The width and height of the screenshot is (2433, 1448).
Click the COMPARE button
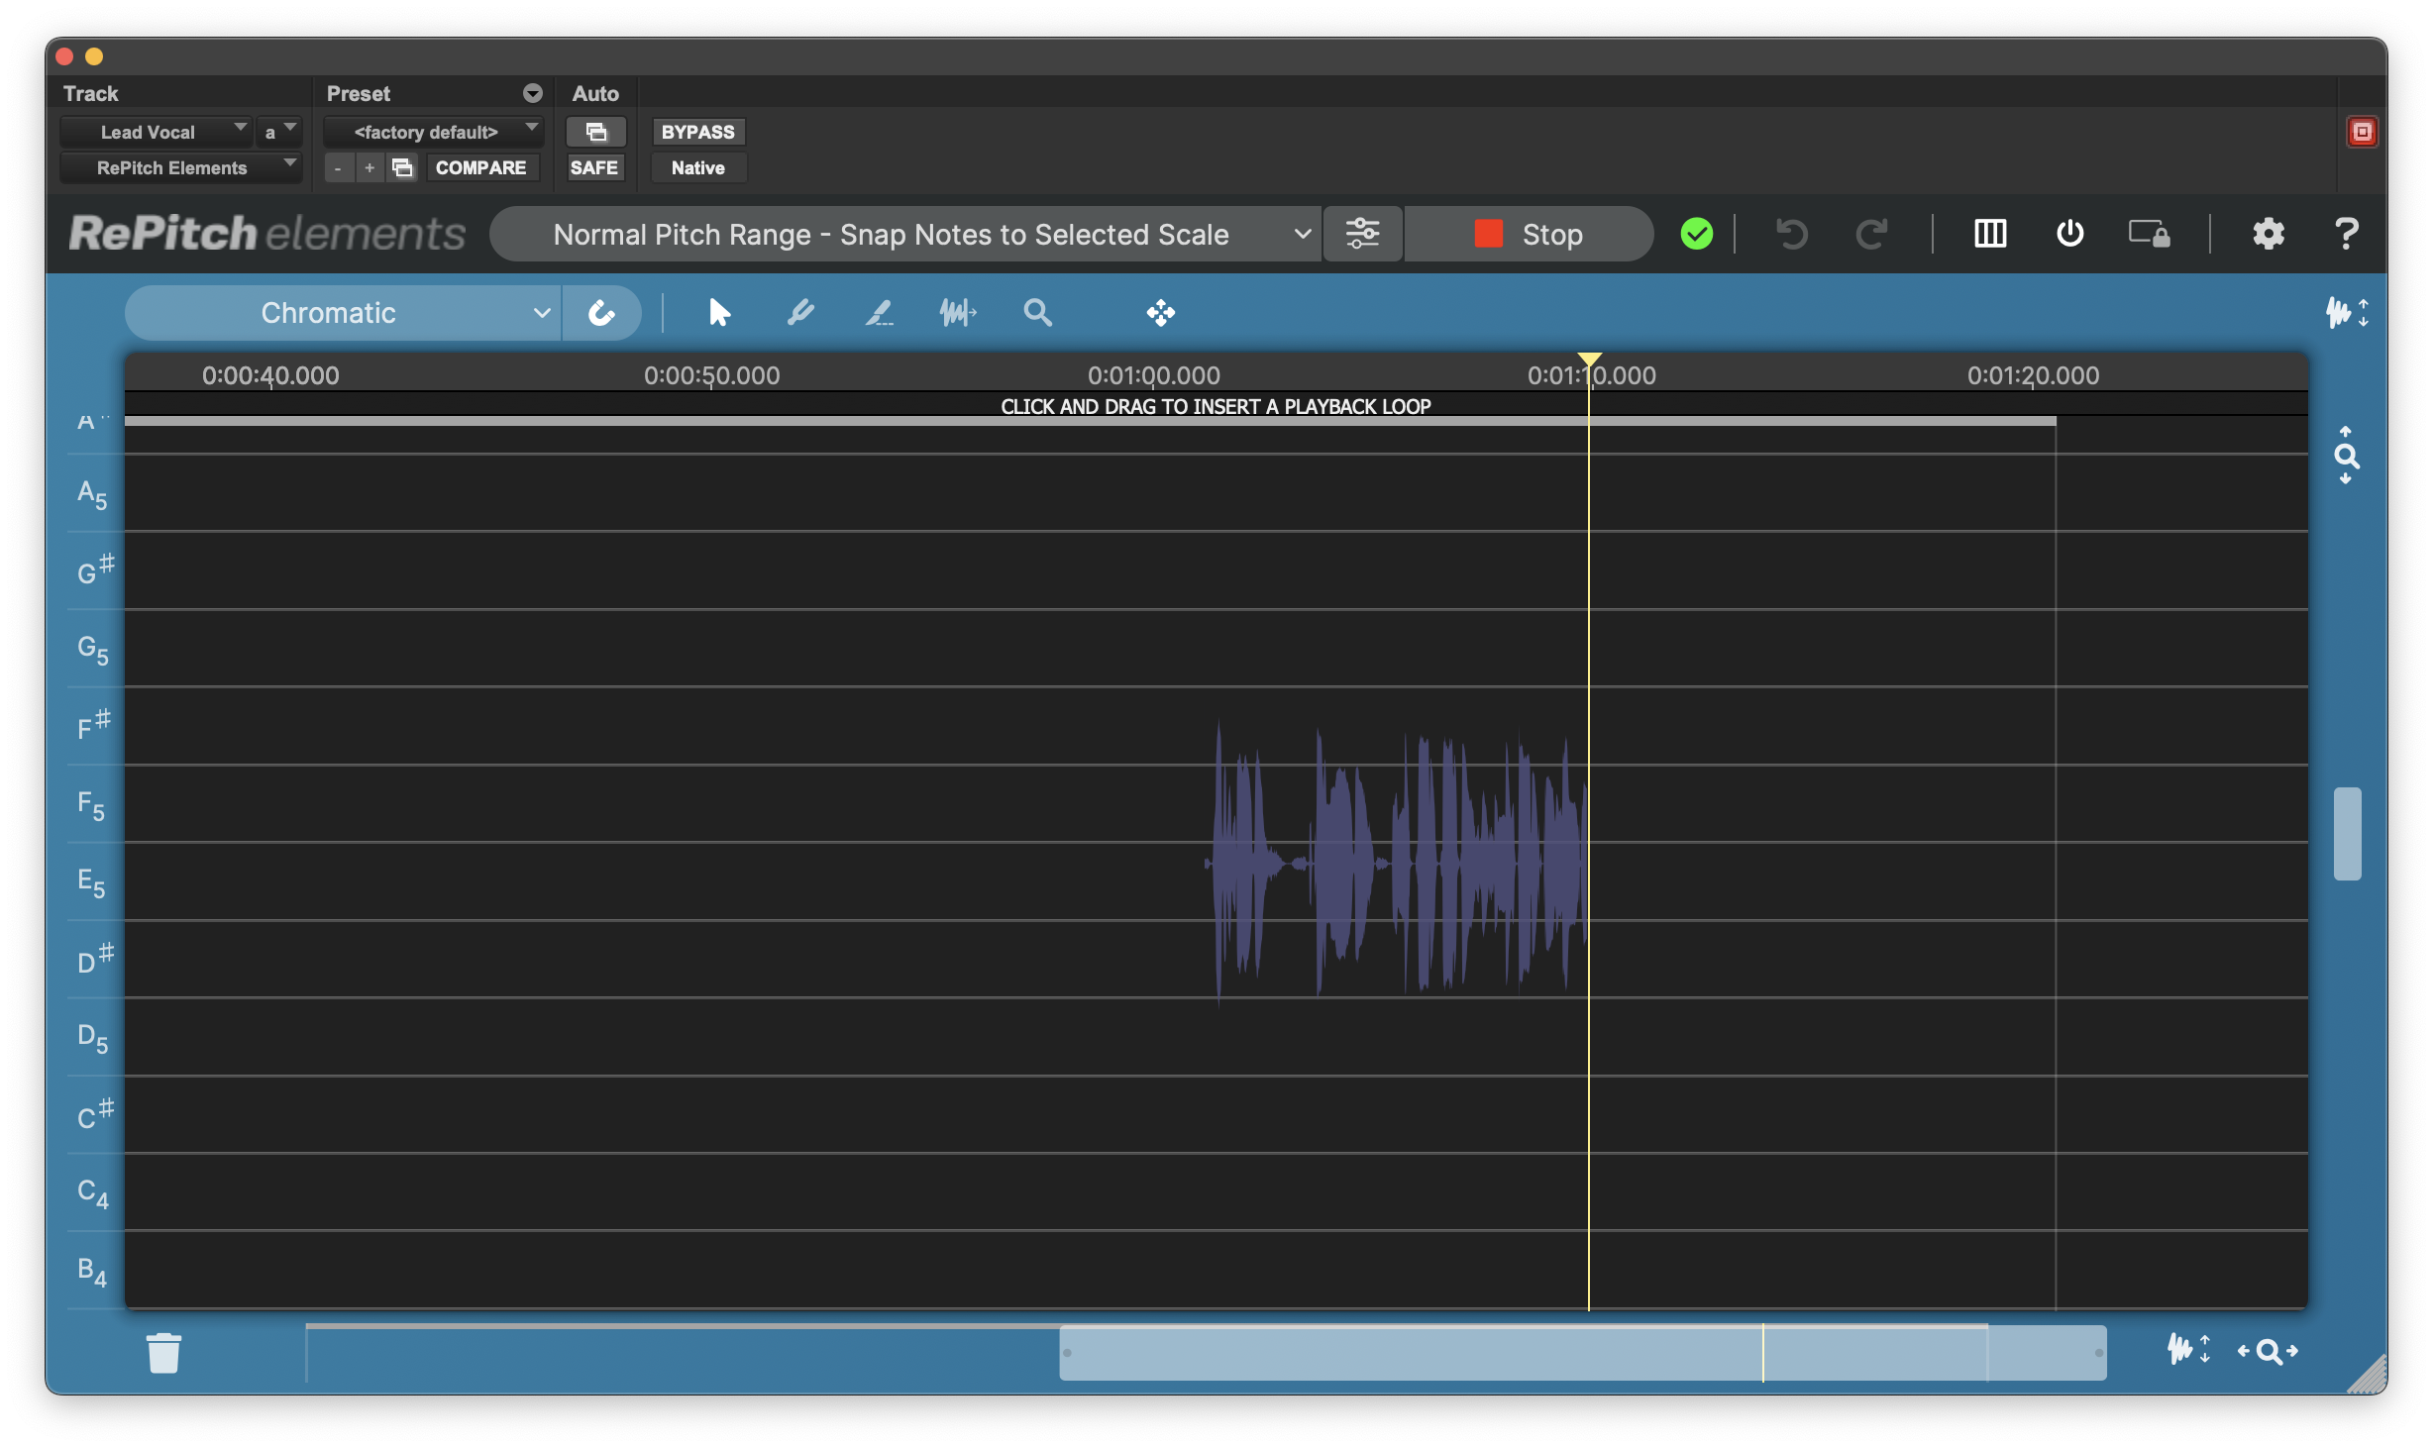pos(480,167)
